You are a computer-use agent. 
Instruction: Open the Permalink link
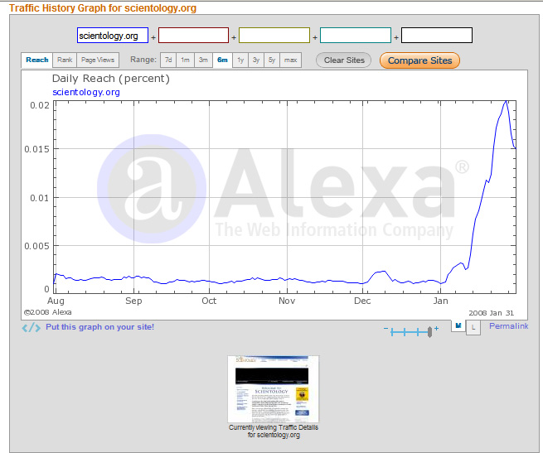click(x=508, y=326)
